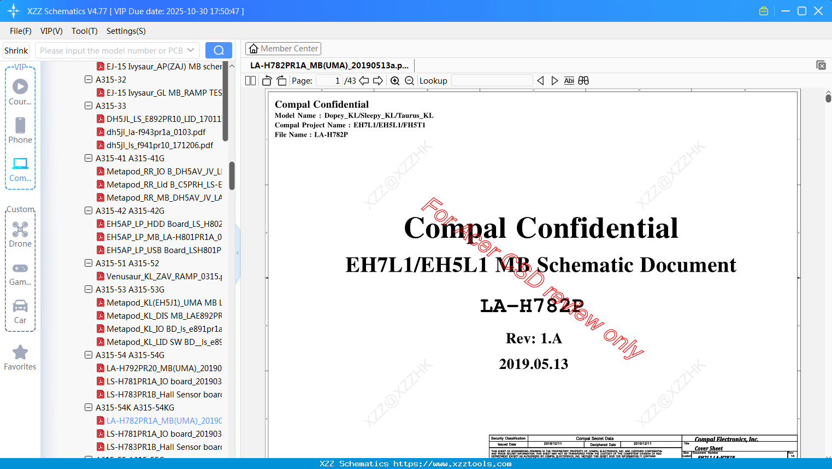
Task: Open Favorites star in sidebar
Action: [x=20, y=358]
